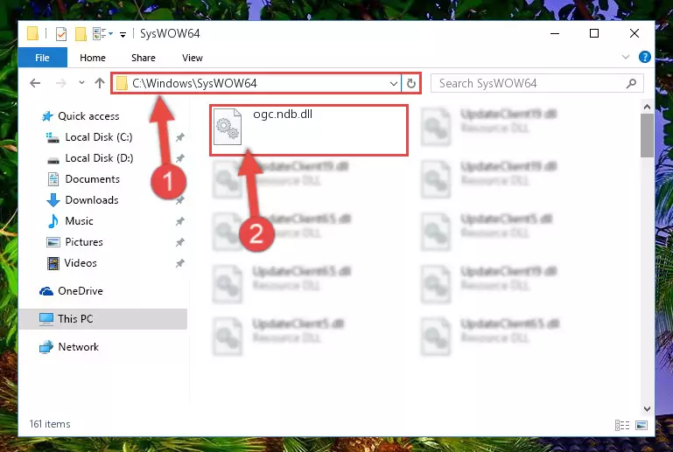Viewport: 673px width, 452px height.
Task: Expand the address bar history dropdown
Action: pyautogui.click(x=393, y=84)
